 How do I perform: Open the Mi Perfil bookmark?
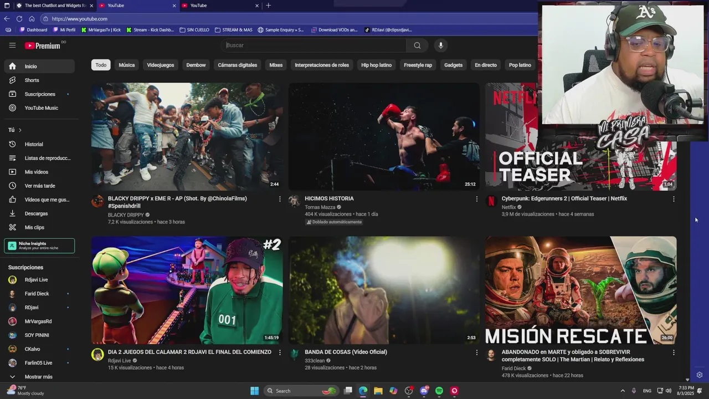tap(64, 30)
